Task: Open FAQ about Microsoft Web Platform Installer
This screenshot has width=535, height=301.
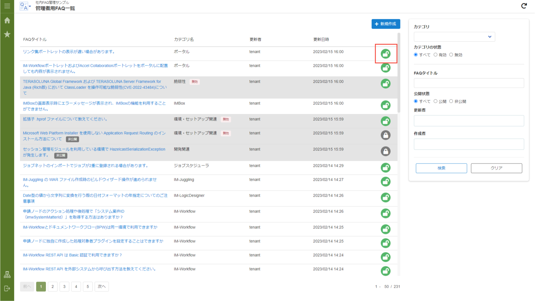Action: pyautogui.click(x=94, y=136)
